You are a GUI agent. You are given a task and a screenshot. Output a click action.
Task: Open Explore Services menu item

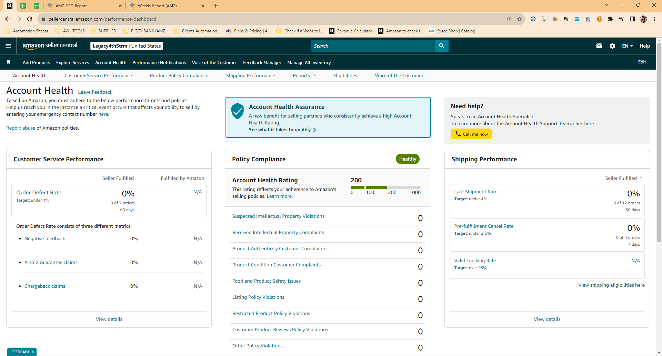73,62
